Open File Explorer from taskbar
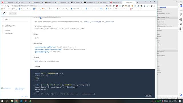Screen dimensions: 183x103 (x=12, y=101)
